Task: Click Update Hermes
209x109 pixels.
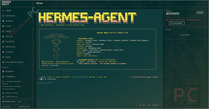Action: (x=11, y=97)
